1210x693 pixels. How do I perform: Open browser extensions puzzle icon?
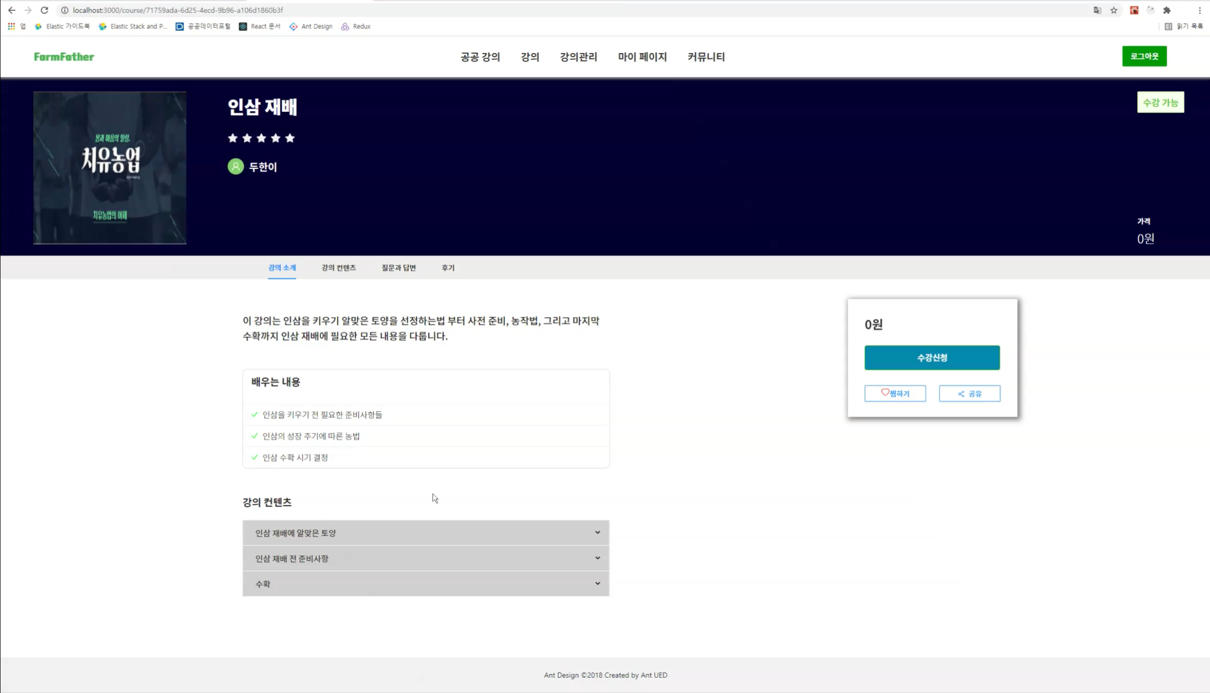(1167, 10)
